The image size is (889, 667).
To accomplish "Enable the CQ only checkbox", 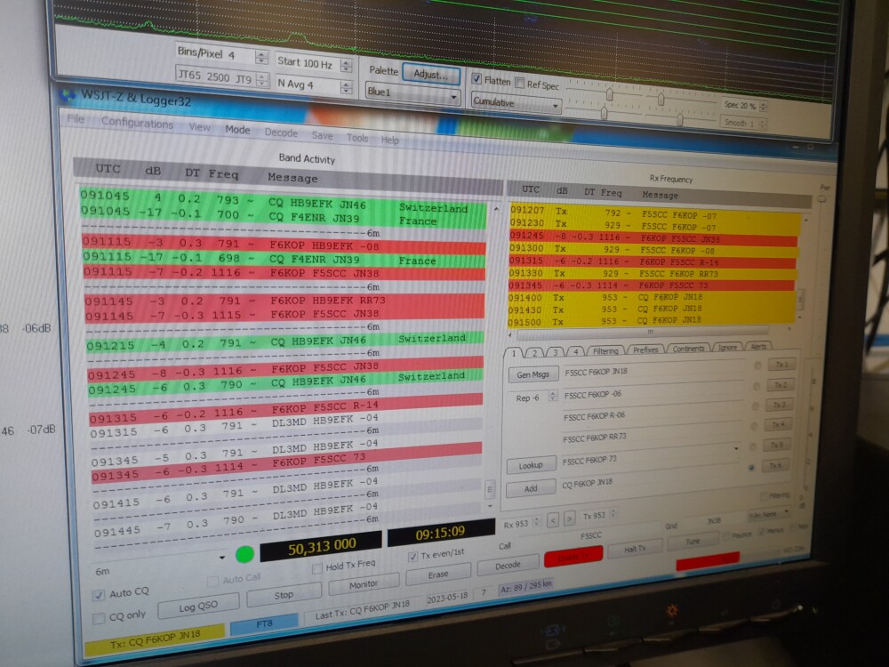I will click(98, 618).
